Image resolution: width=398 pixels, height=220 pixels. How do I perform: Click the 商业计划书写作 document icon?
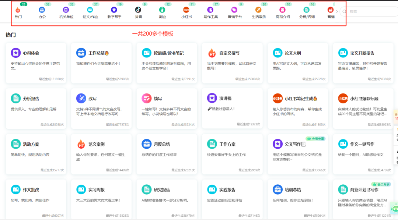pyautogui.click(x=343, y=189)
